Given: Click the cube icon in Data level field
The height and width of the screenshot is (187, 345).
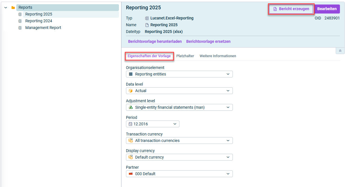Looking at the screenshot, I should point(130,91).
